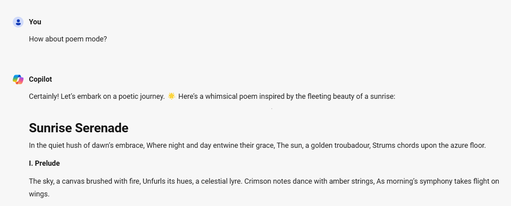Click the Copilot logo icon
The image size is (511, 206).
[x=18, y=79]
